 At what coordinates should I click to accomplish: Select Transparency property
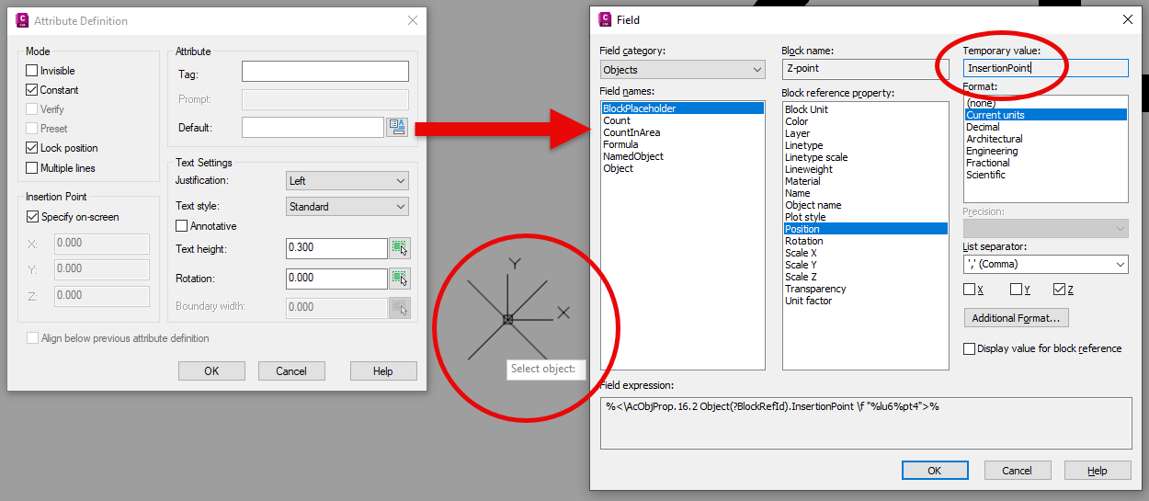[x=815, y=289]
